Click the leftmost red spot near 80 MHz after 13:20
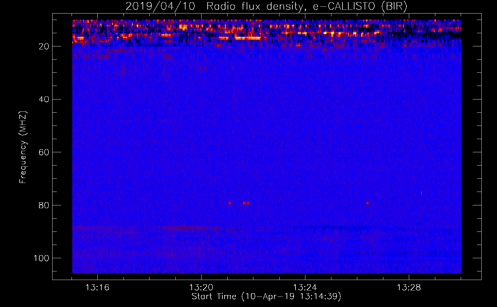Viewport: 497px width, 307px height. click(229, 203)
